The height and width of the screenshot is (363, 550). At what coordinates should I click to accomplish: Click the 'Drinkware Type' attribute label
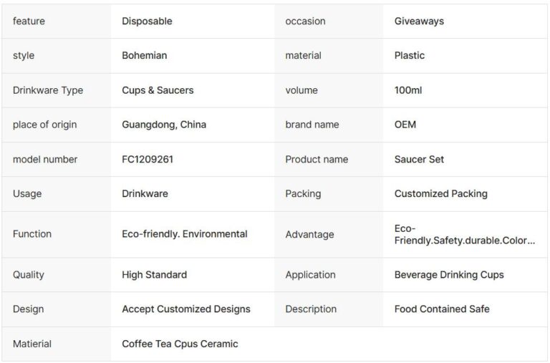(48, 90)
